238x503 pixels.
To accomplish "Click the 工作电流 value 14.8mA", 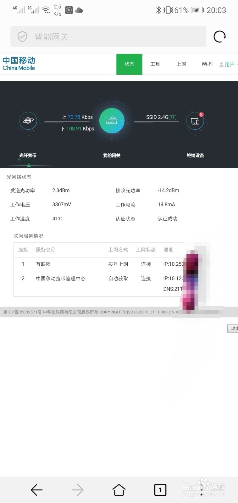I will (x=166, y=205).
